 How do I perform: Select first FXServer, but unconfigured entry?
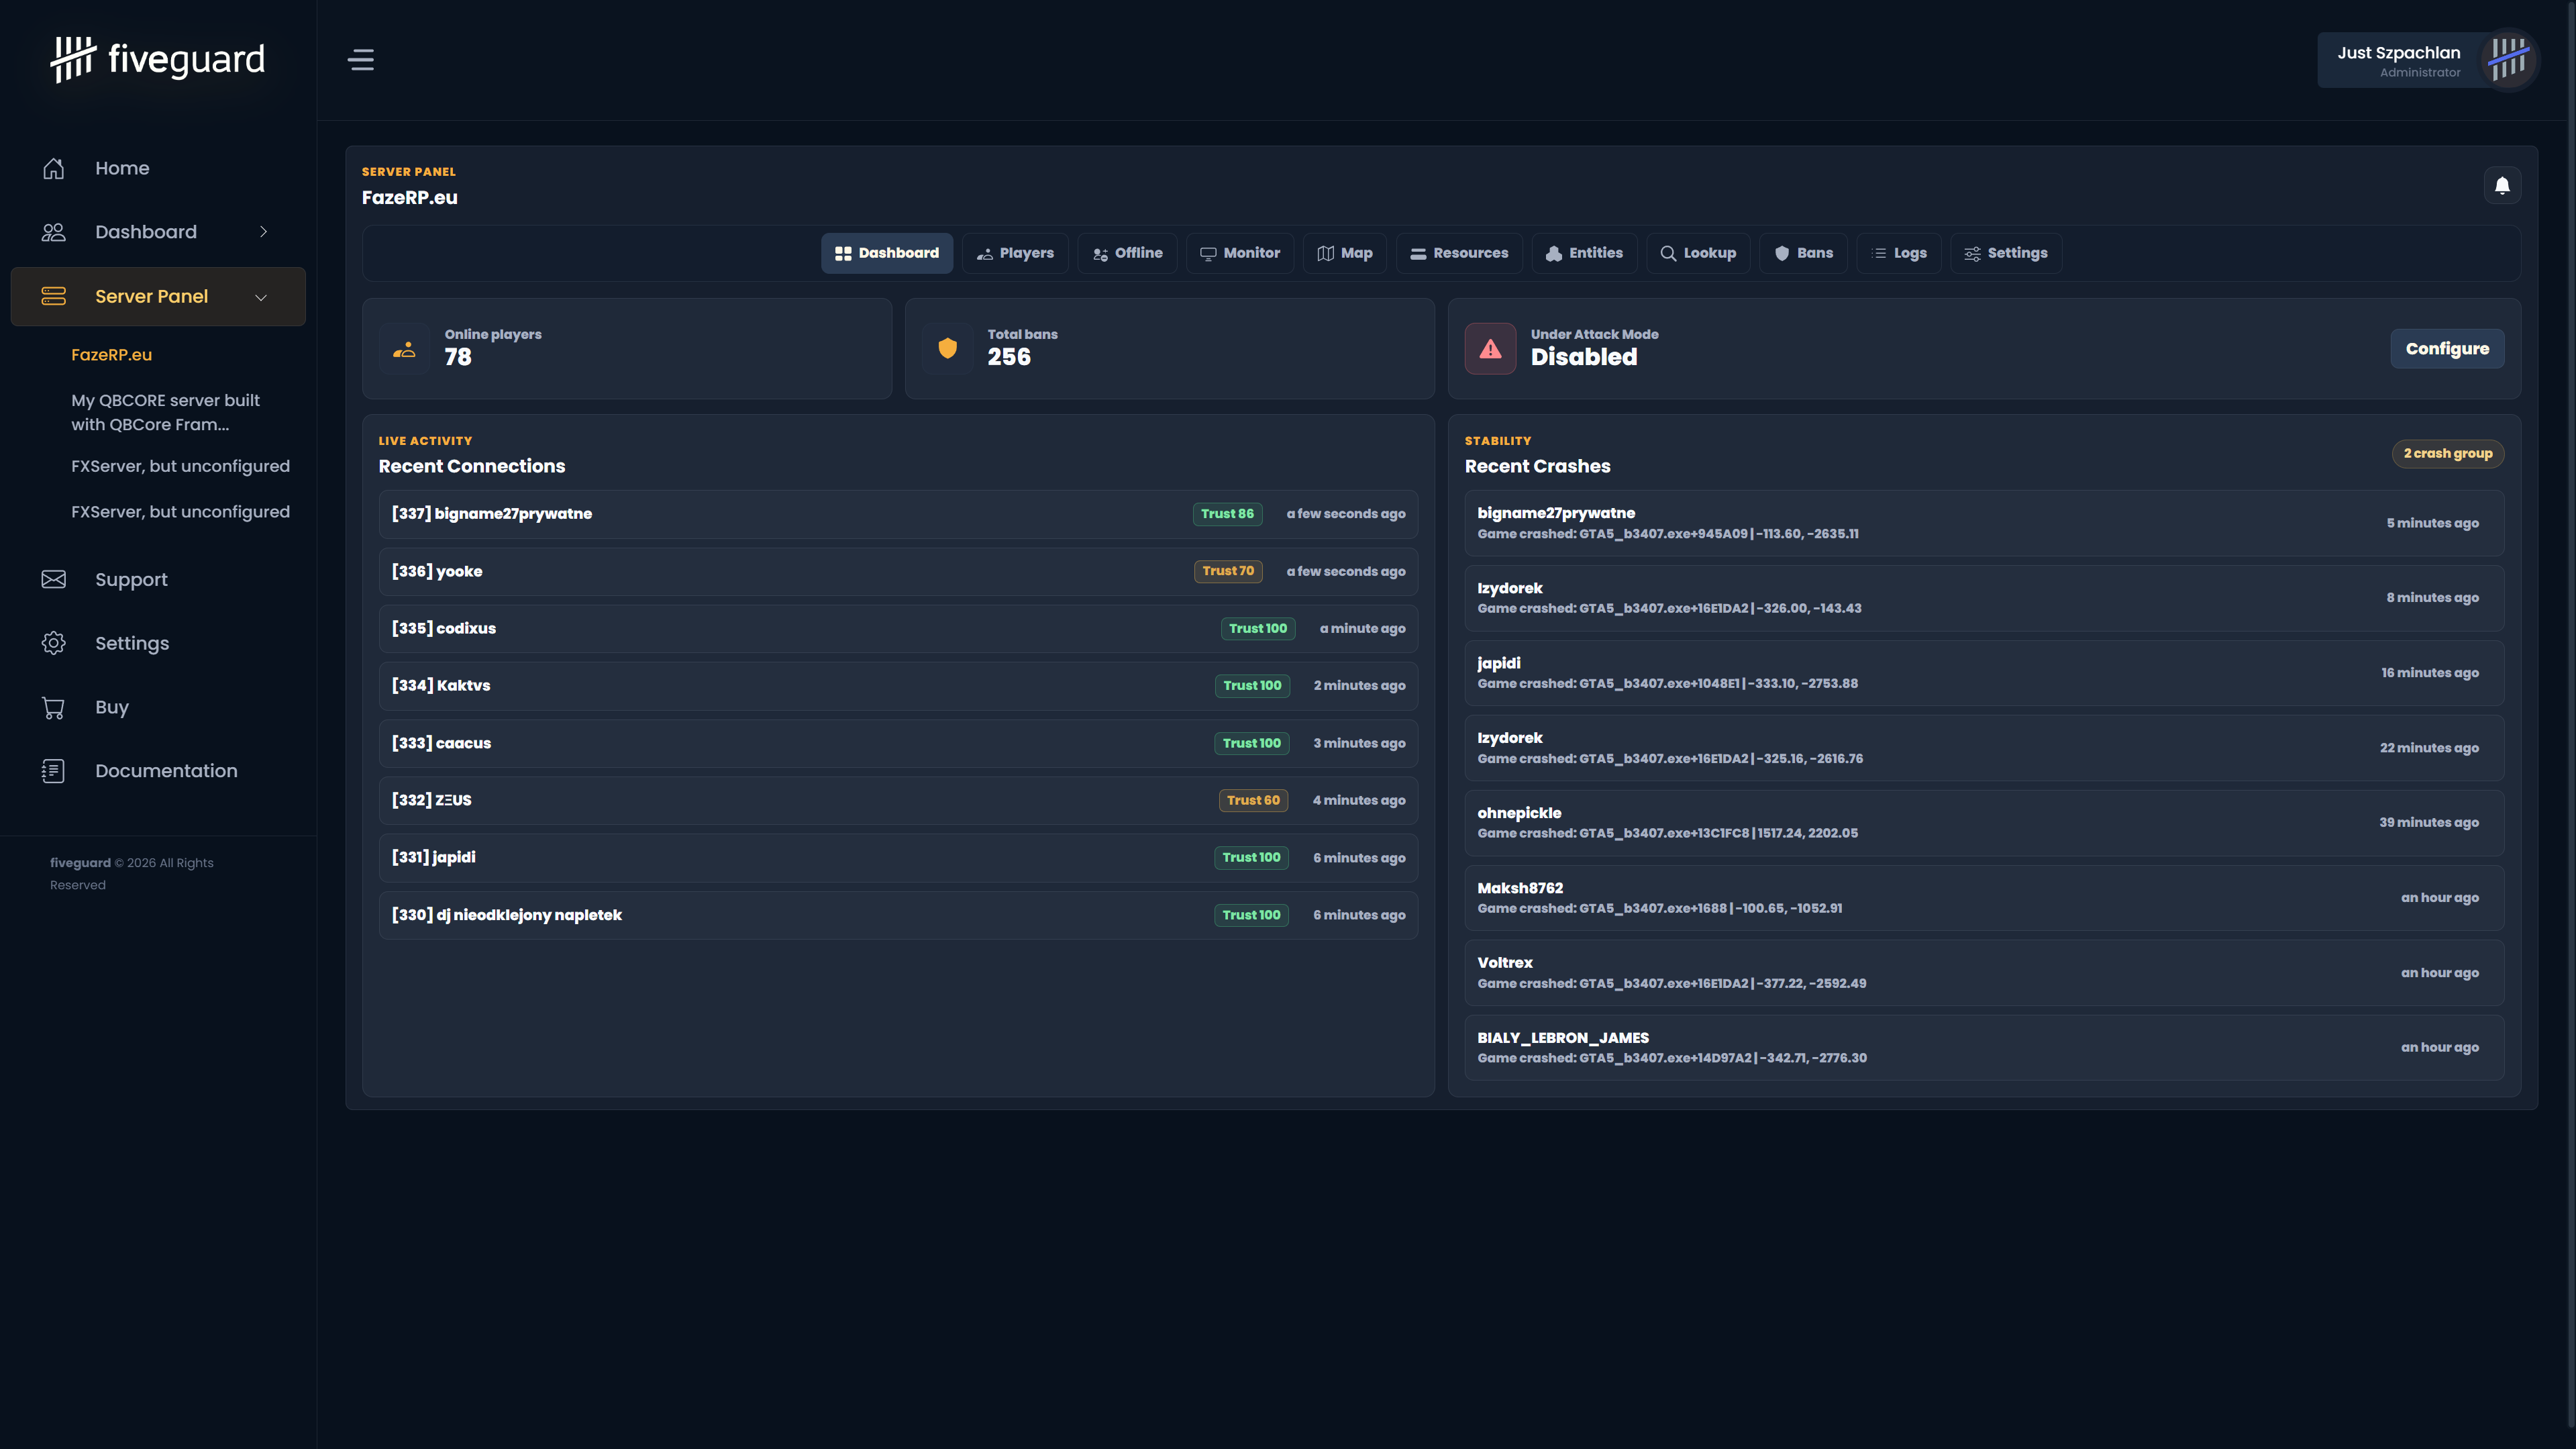pos(180,466)
